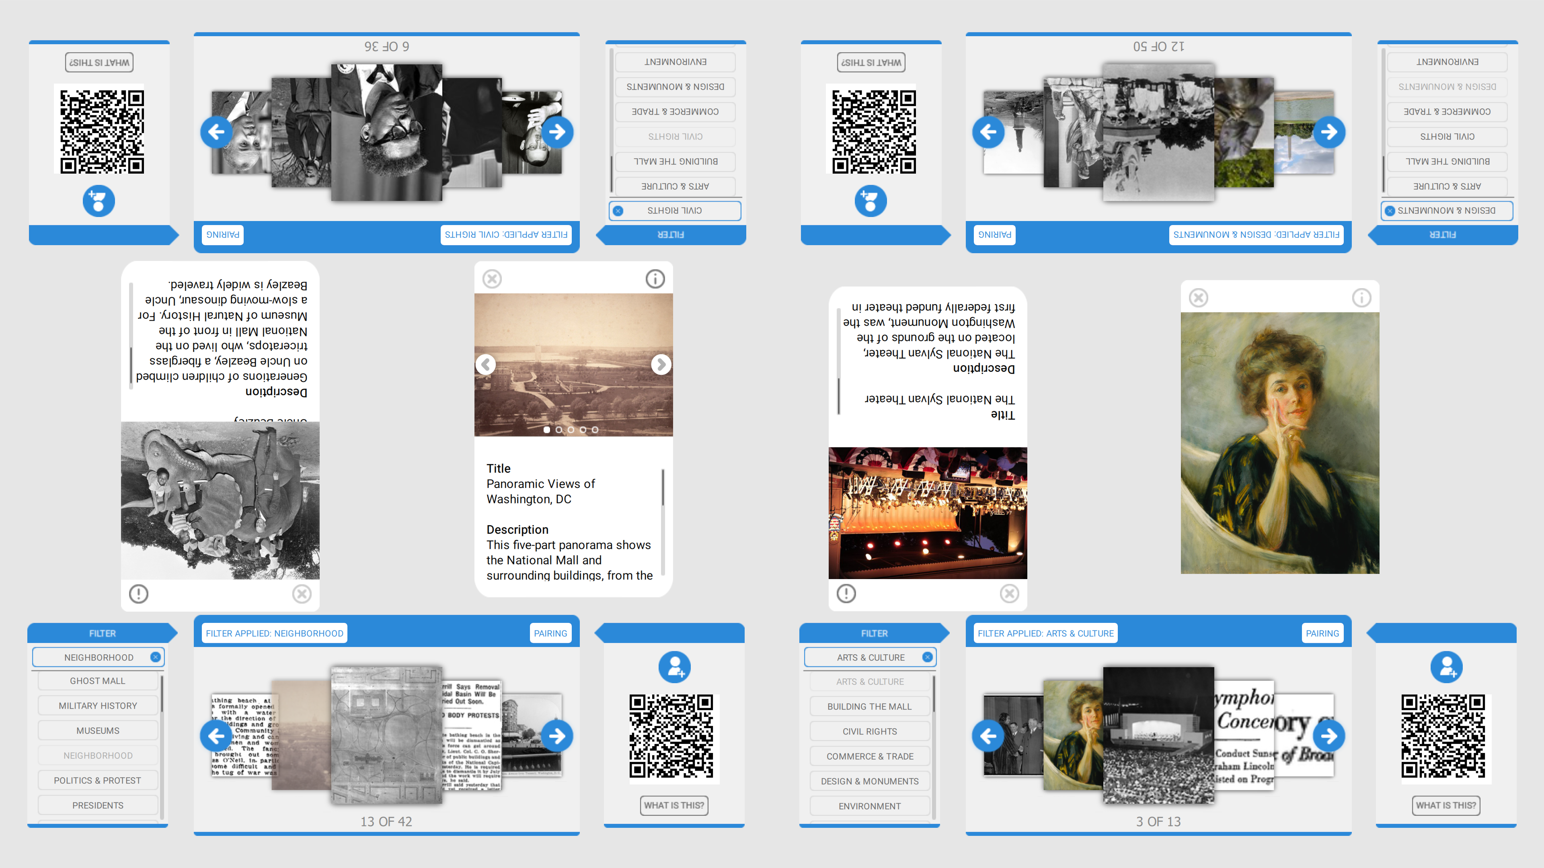Select second dot in panorama image pager
This screenshot has height=868, width=1544.
558,430
